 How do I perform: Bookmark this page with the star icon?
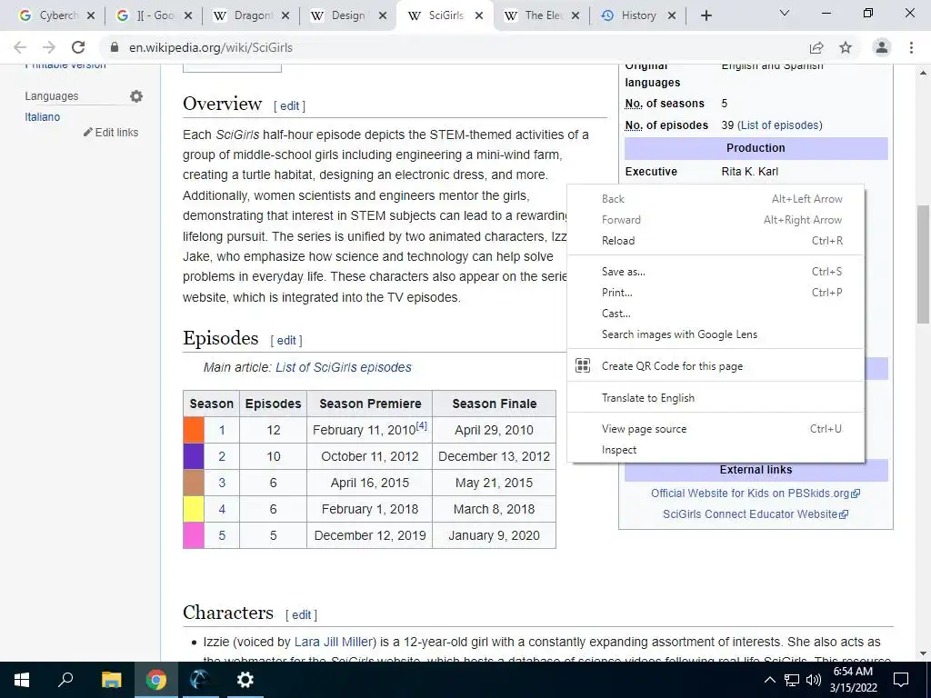(x=846, y=47)
